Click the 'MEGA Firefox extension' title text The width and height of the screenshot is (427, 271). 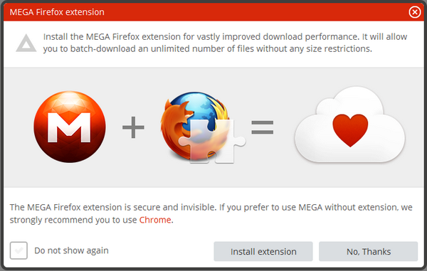(x=57, y=12)
